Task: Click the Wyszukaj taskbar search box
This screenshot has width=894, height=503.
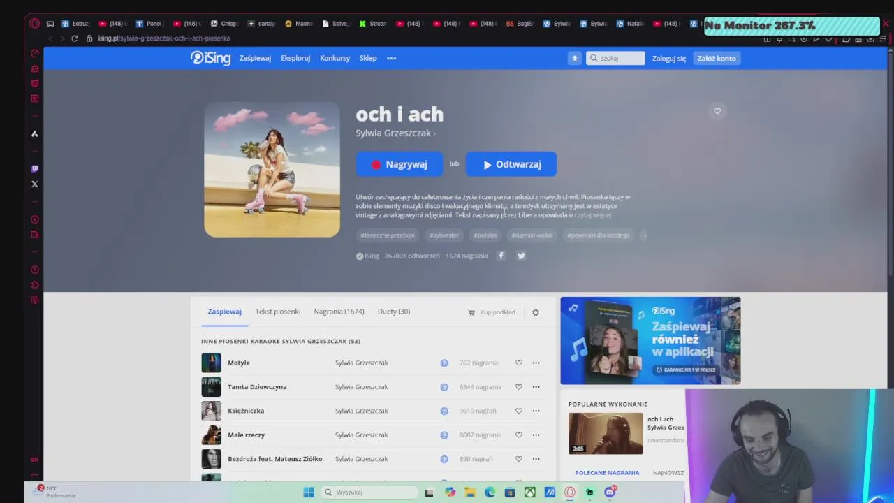Action: point(368,493)
